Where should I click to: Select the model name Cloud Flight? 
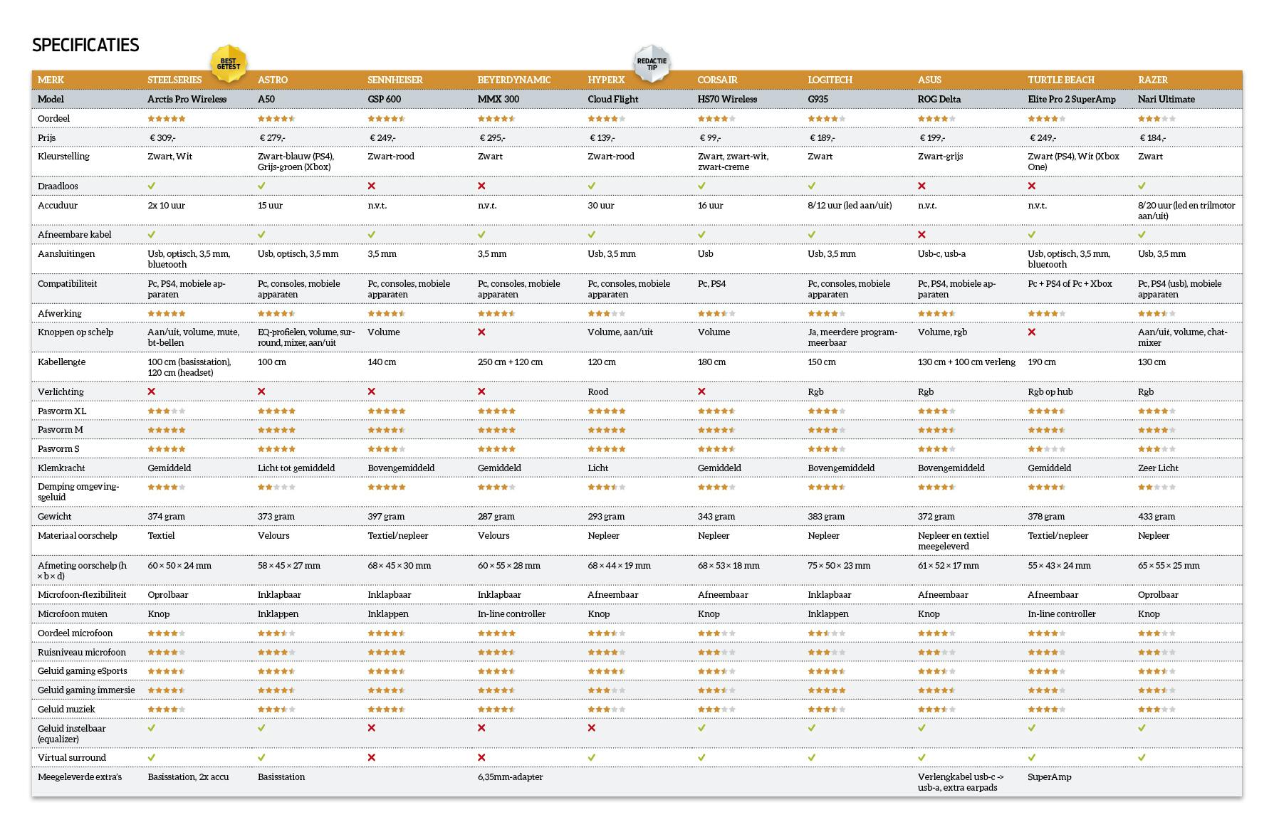613,99
